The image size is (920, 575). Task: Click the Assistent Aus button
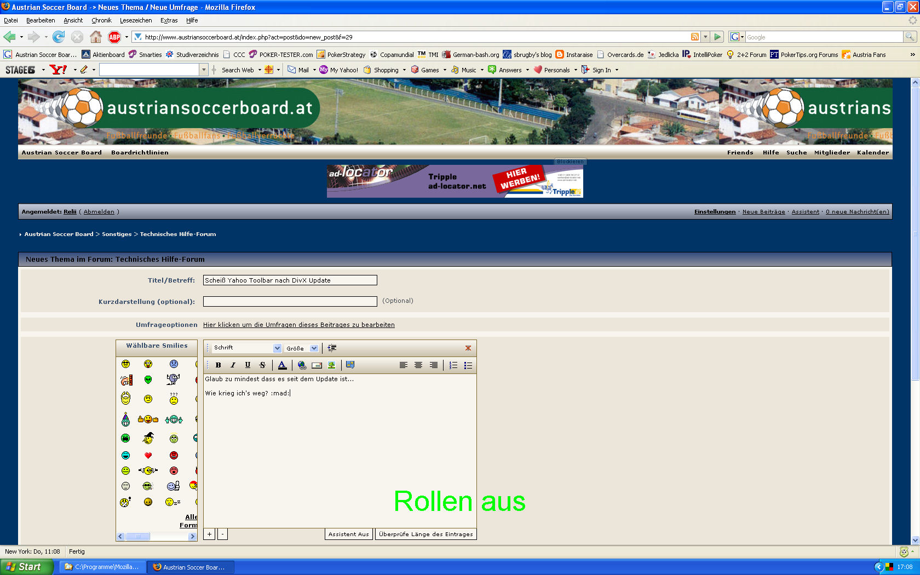[348, 534]
